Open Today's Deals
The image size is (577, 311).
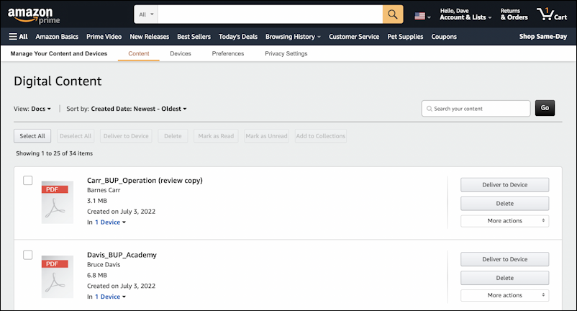click(x=238, y=37)
